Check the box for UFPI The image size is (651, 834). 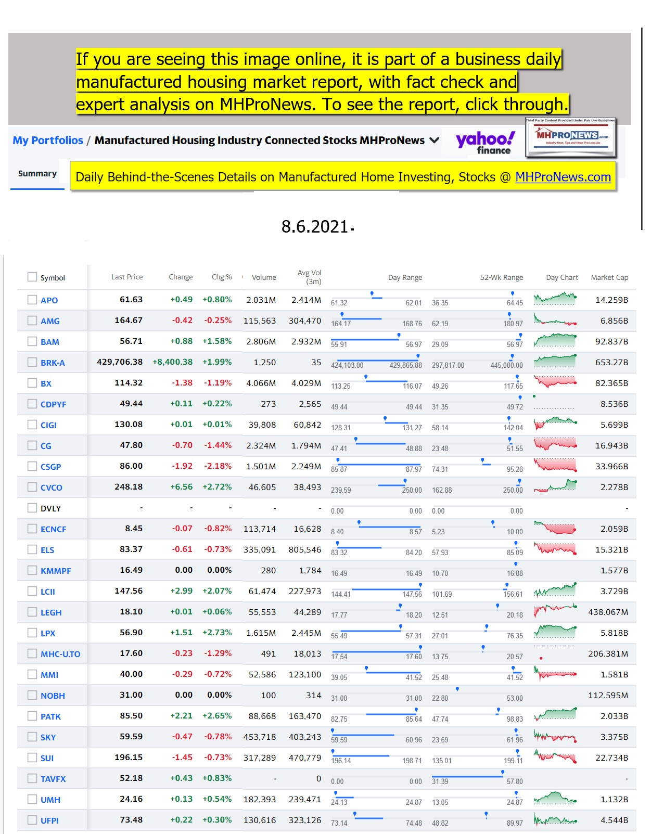(x=32, y=820)
